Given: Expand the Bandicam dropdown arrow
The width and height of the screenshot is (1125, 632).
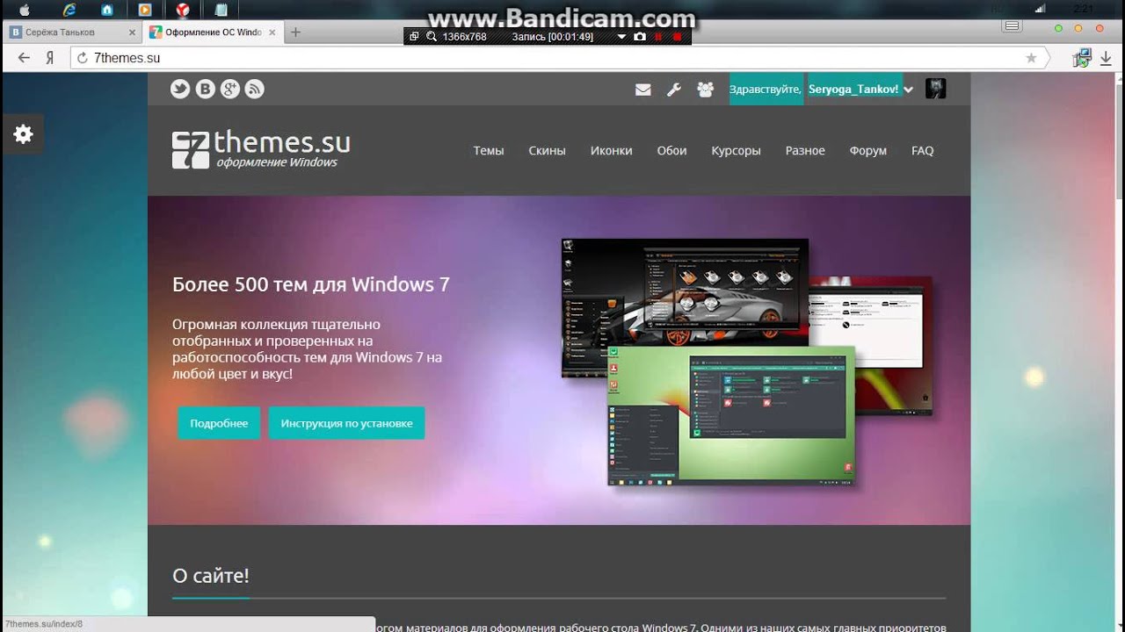Looking at the screenshot, I should point(621,37).
